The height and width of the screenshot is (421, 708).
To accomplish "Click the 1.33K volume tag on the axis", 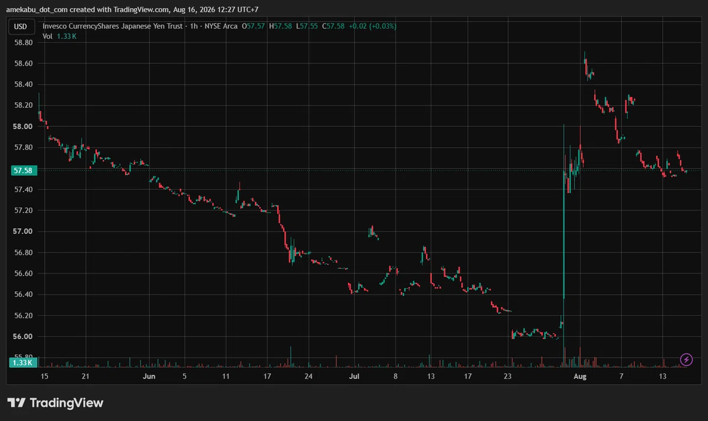I will click(x=21, y=362).
